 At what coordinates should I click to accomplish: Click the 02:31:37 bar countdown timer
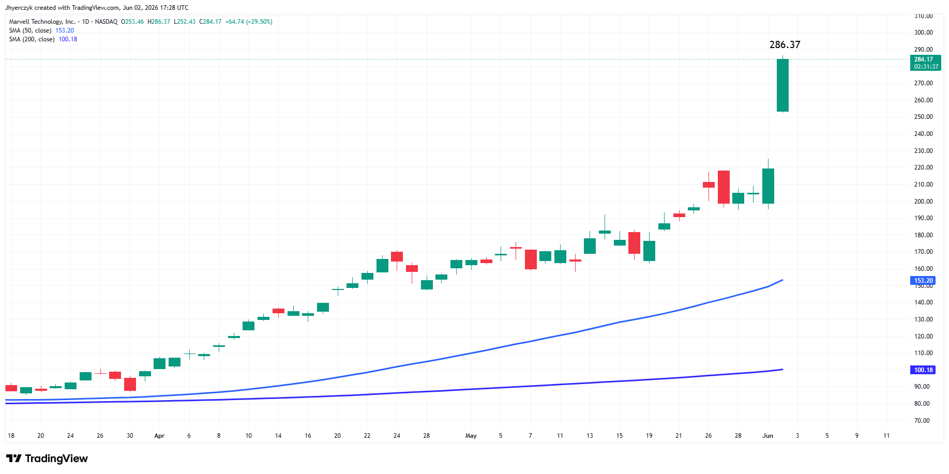(926, 67)
